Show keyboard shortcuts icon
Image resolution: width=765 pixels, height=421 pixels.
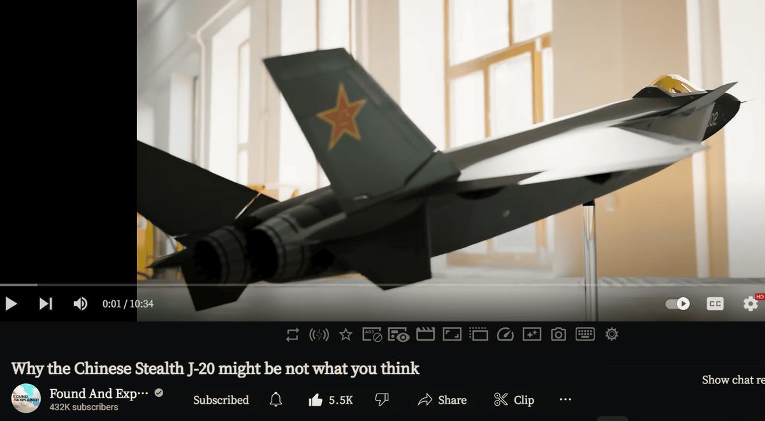585,334
